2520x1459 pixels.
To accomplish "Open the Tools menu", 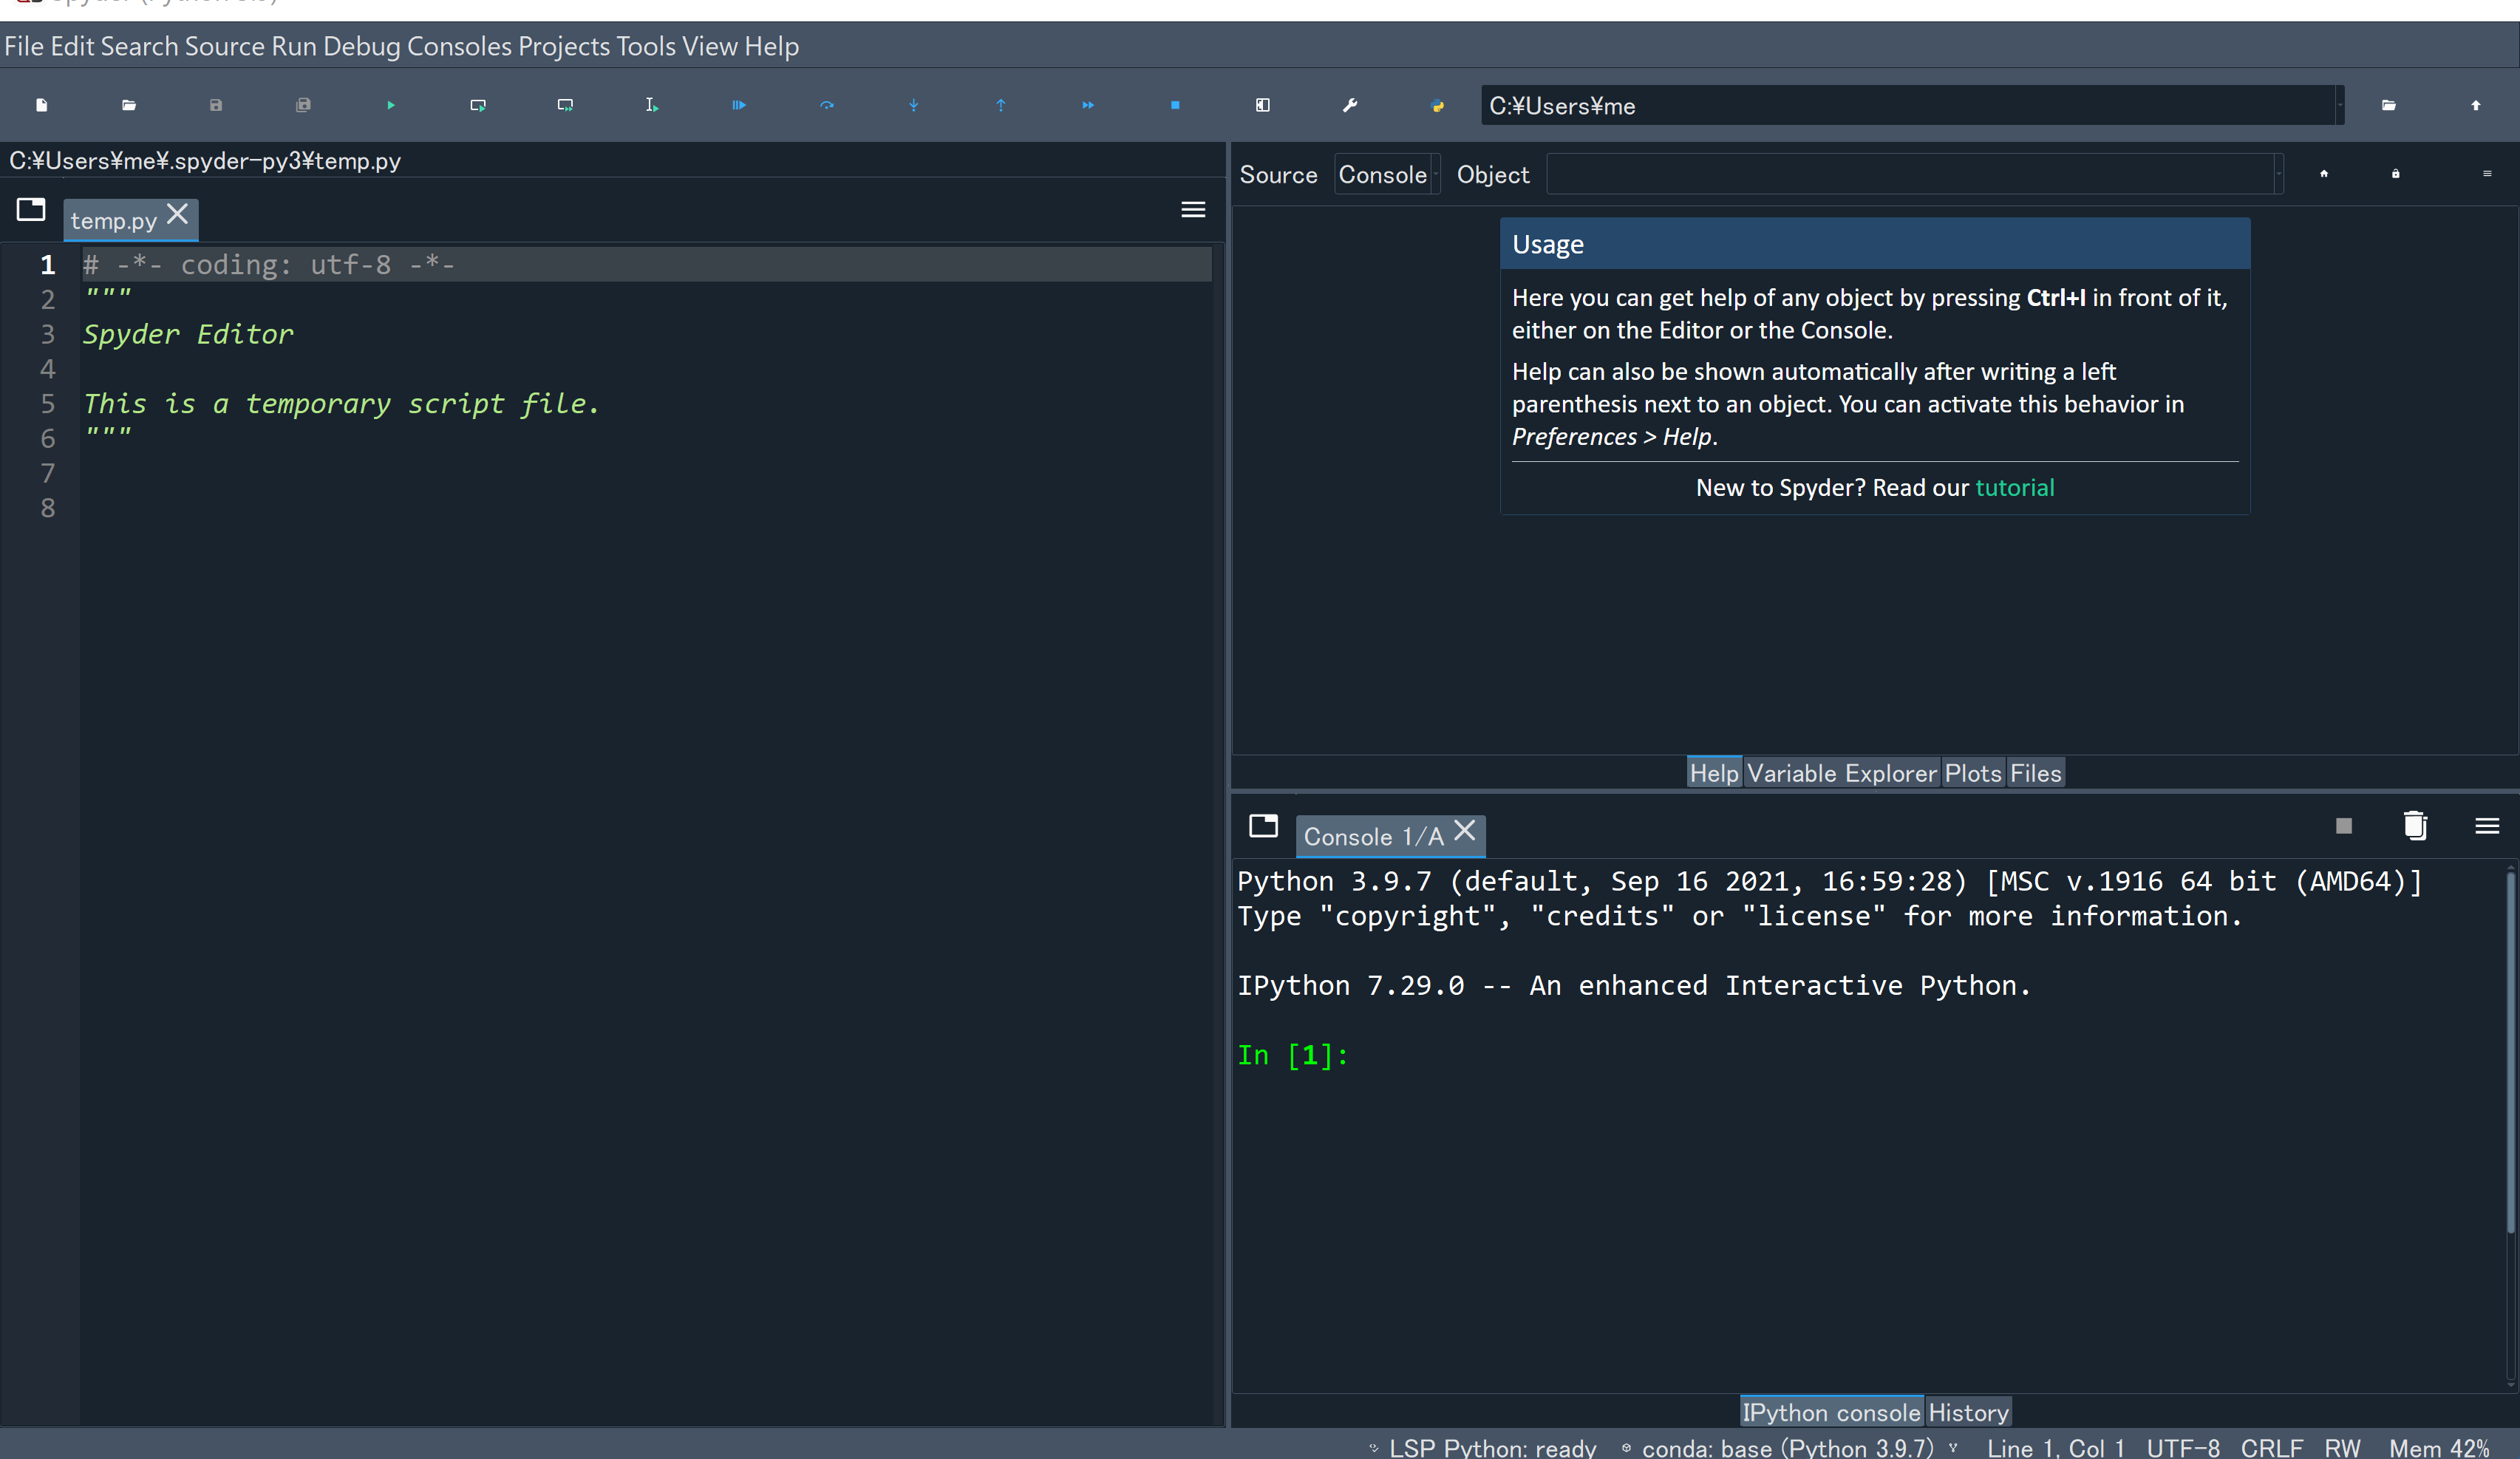I will point(644,44).
